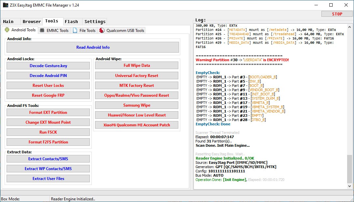Image resolution: width=354 pixels, height=202 pixels.
Task: Click Format F2FS Partition button
Action: tap(48, 142)
